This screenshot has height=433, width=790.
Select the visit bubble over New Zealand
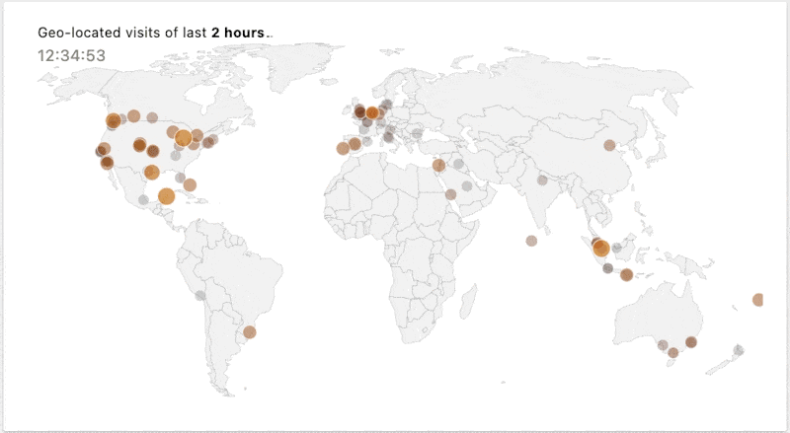(x=739, y=349)
